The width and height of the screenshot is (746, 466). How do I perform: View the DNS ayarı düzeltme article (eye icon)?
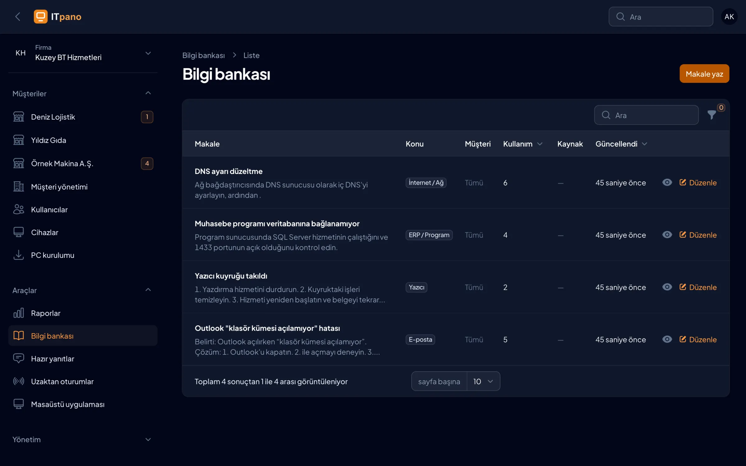click(667, 182)
